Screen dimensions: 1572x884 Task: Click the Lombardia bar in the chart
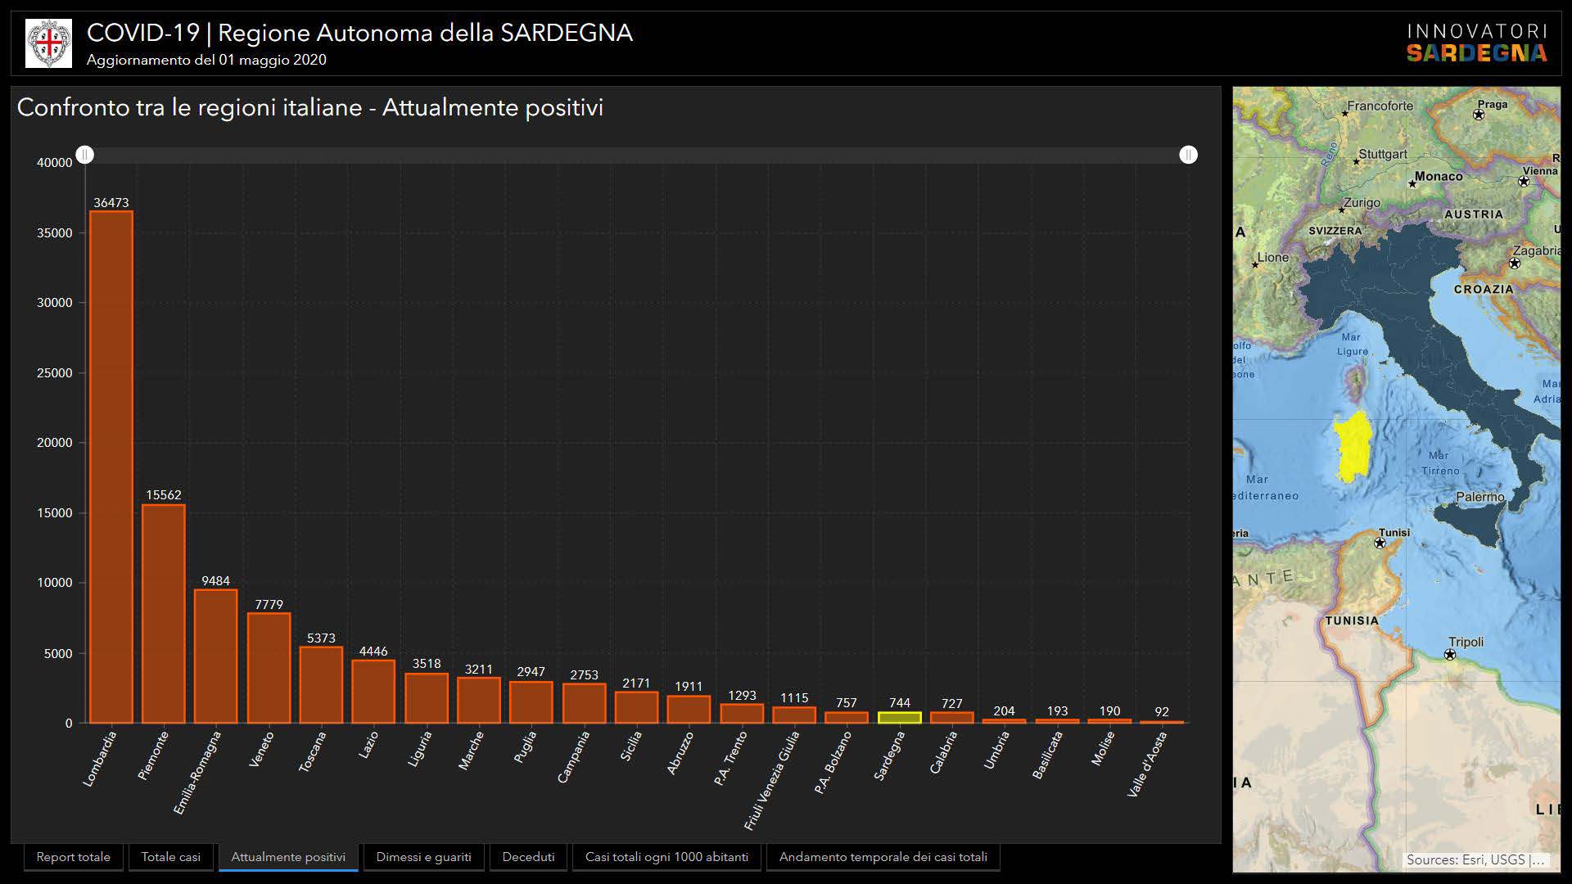(111, 467)
